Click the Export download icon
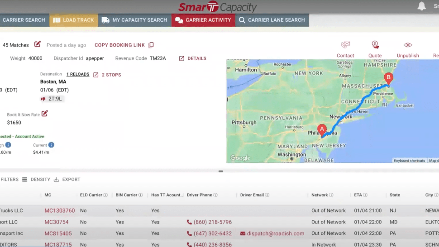 56,179
